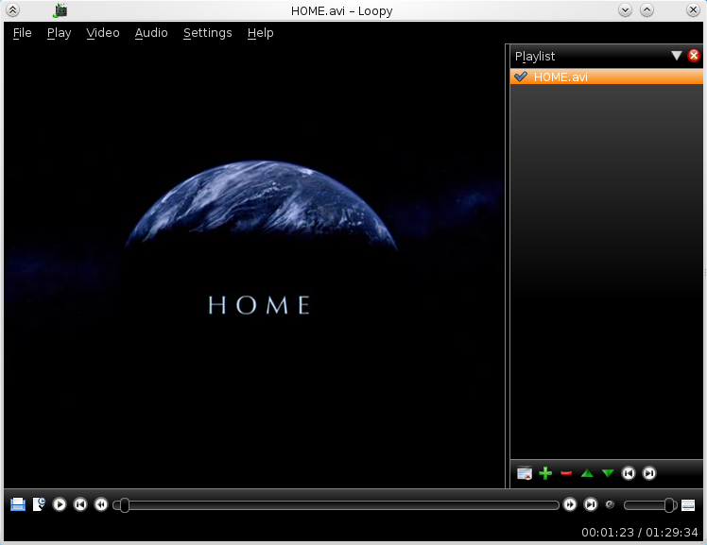Click the double-up arrow button in title bar
Image resolution: width=707 pixels, height=545 pixels.
click(x=12, y=10)
